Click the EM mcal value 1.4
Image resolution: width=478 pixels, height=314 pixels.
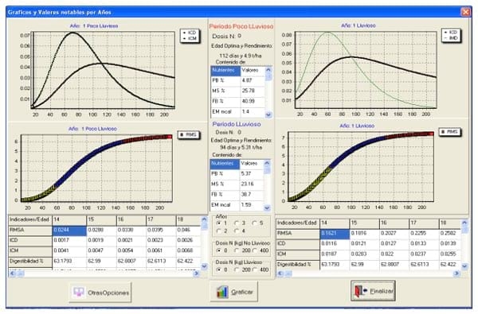(x=253, y=111)
